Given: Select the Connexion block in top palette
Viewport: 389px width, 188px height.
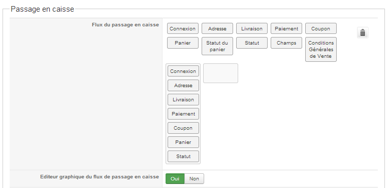Looking at the screenshot, I should pos(183,28).
